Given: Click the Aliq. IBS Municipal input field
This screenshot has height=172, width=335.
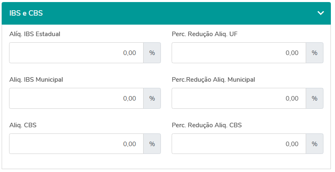Looking at the screenshot, I should pyautogui.click(x=76, y=99).
